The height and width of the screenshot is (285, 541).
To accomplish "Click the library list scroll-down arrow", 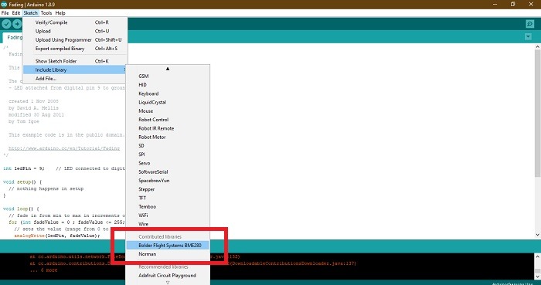I will pos(168,283).
